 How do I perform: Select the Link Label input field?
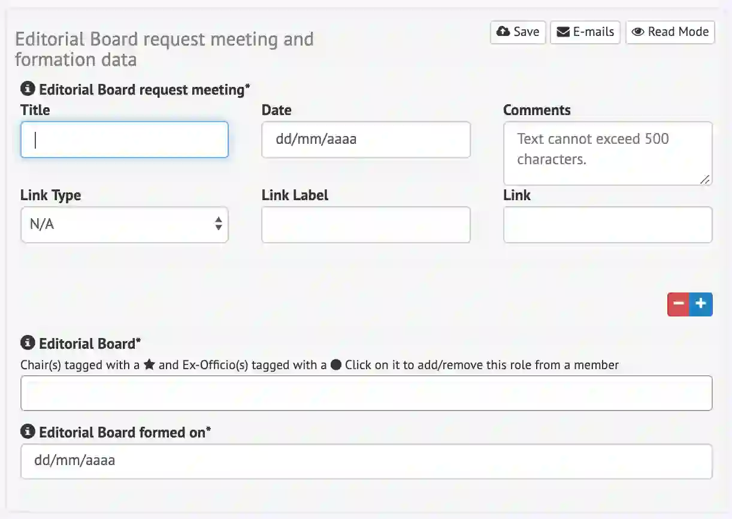[x=365, y=225]
